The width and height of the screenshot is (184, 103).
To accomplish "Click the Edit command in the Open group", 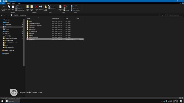I will (66, 8).
